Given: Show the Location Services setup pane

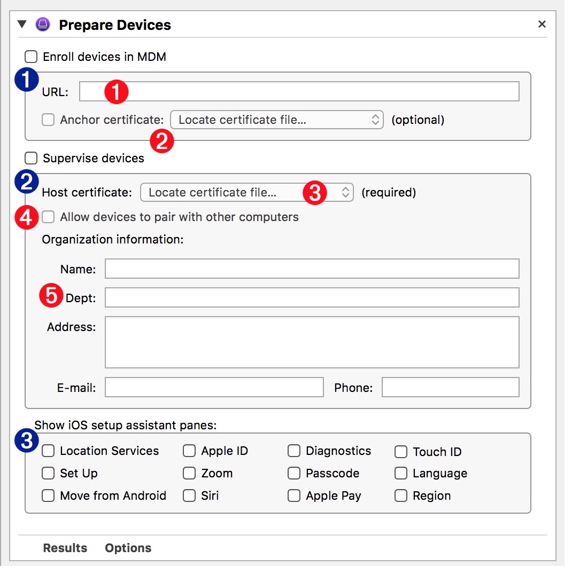Looking at the screenshot, I should pyautogui.click(x=49, y=451).
